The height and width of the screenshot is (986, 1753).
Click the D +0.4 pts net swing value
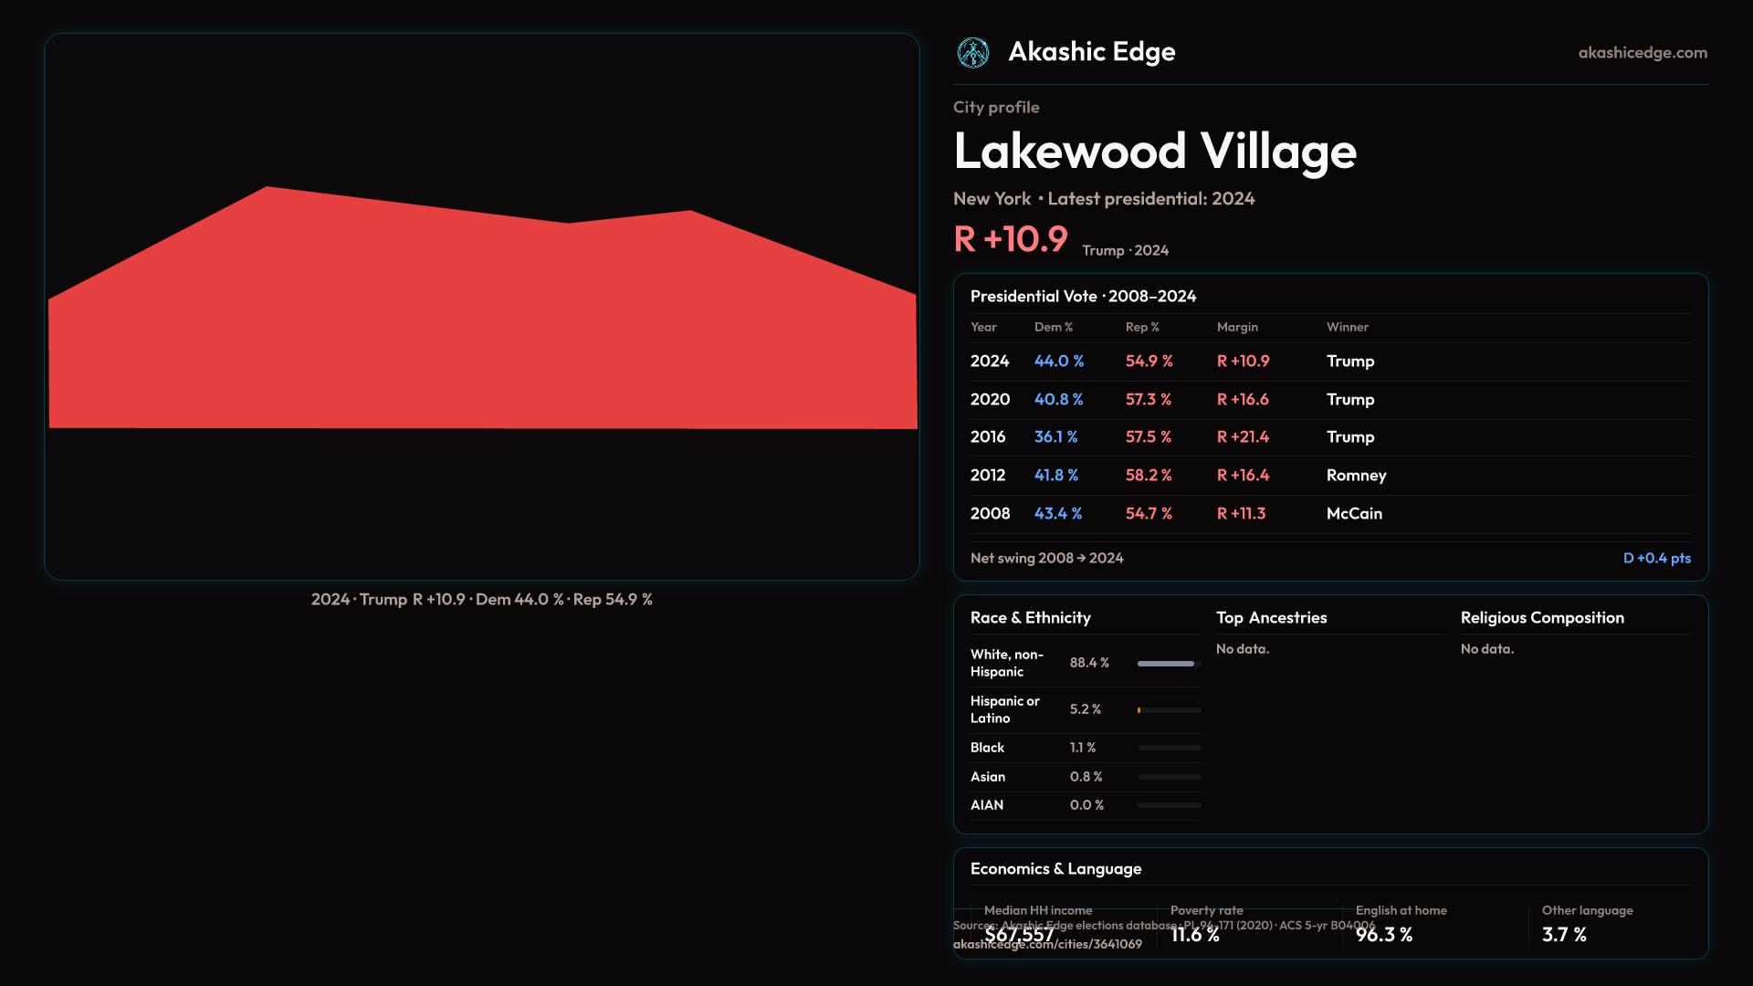tap(1656, 559)
